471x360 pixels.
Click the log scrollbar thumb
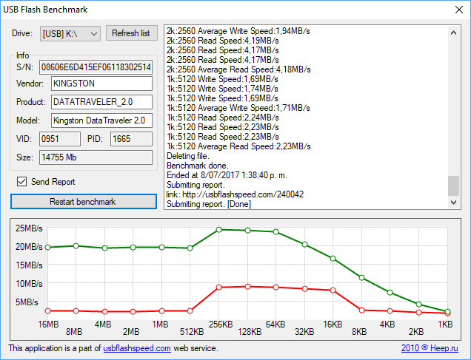pos(453,186)
